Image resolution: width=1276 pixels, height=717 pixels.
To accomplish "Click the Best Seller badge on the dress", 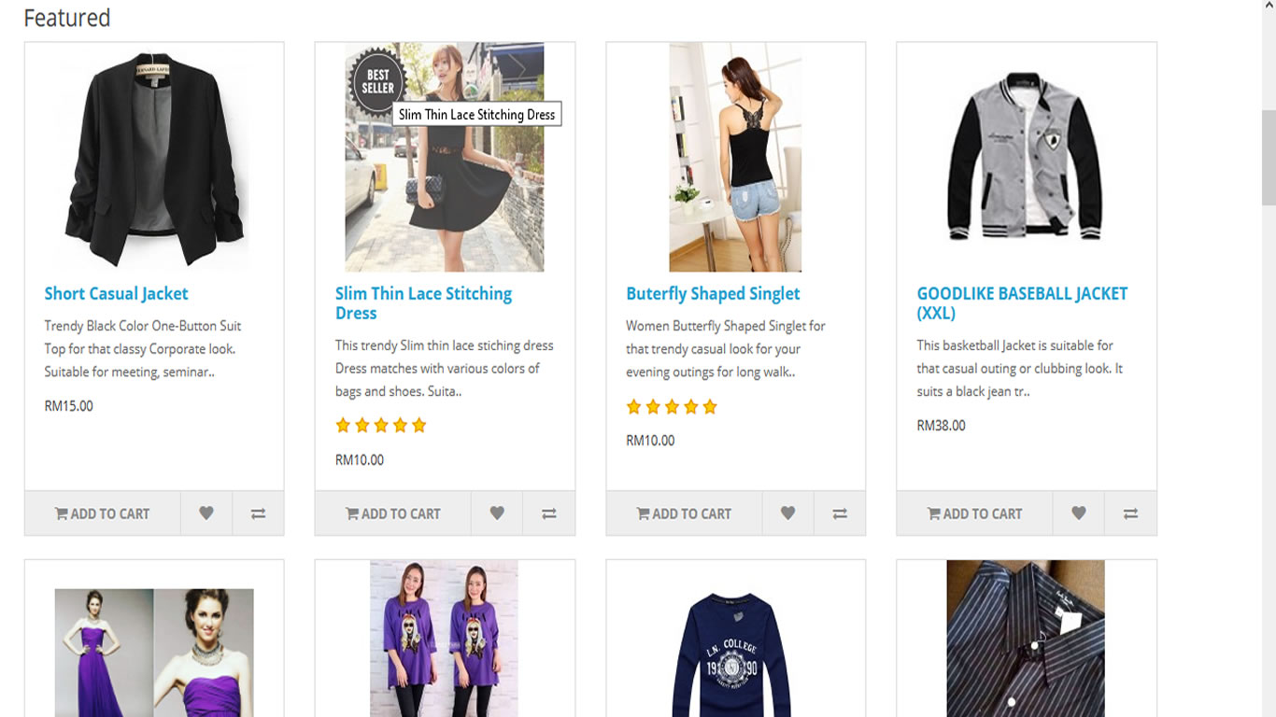I will 375,82.
